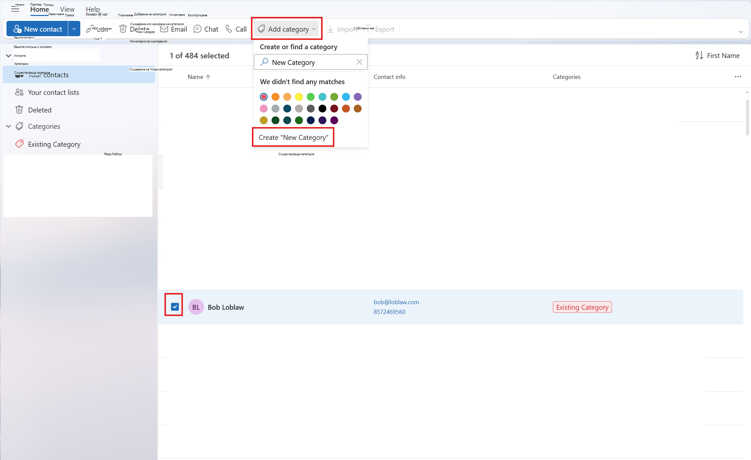Pick the purple color swatch
Screen dimensions: 751x460
pyautogui.click(x=358, y=97)
